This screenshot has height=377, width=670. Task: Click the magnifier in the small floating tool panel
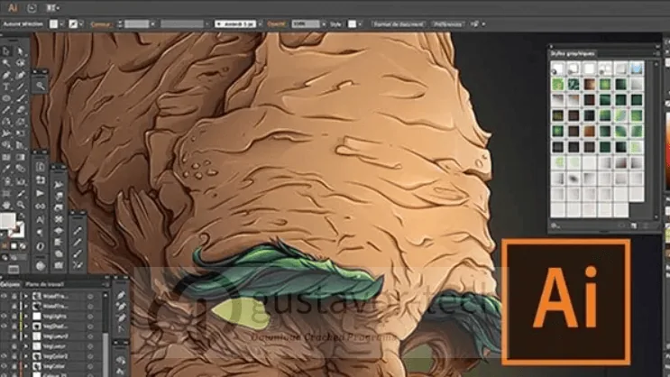(x=41, y=87)
